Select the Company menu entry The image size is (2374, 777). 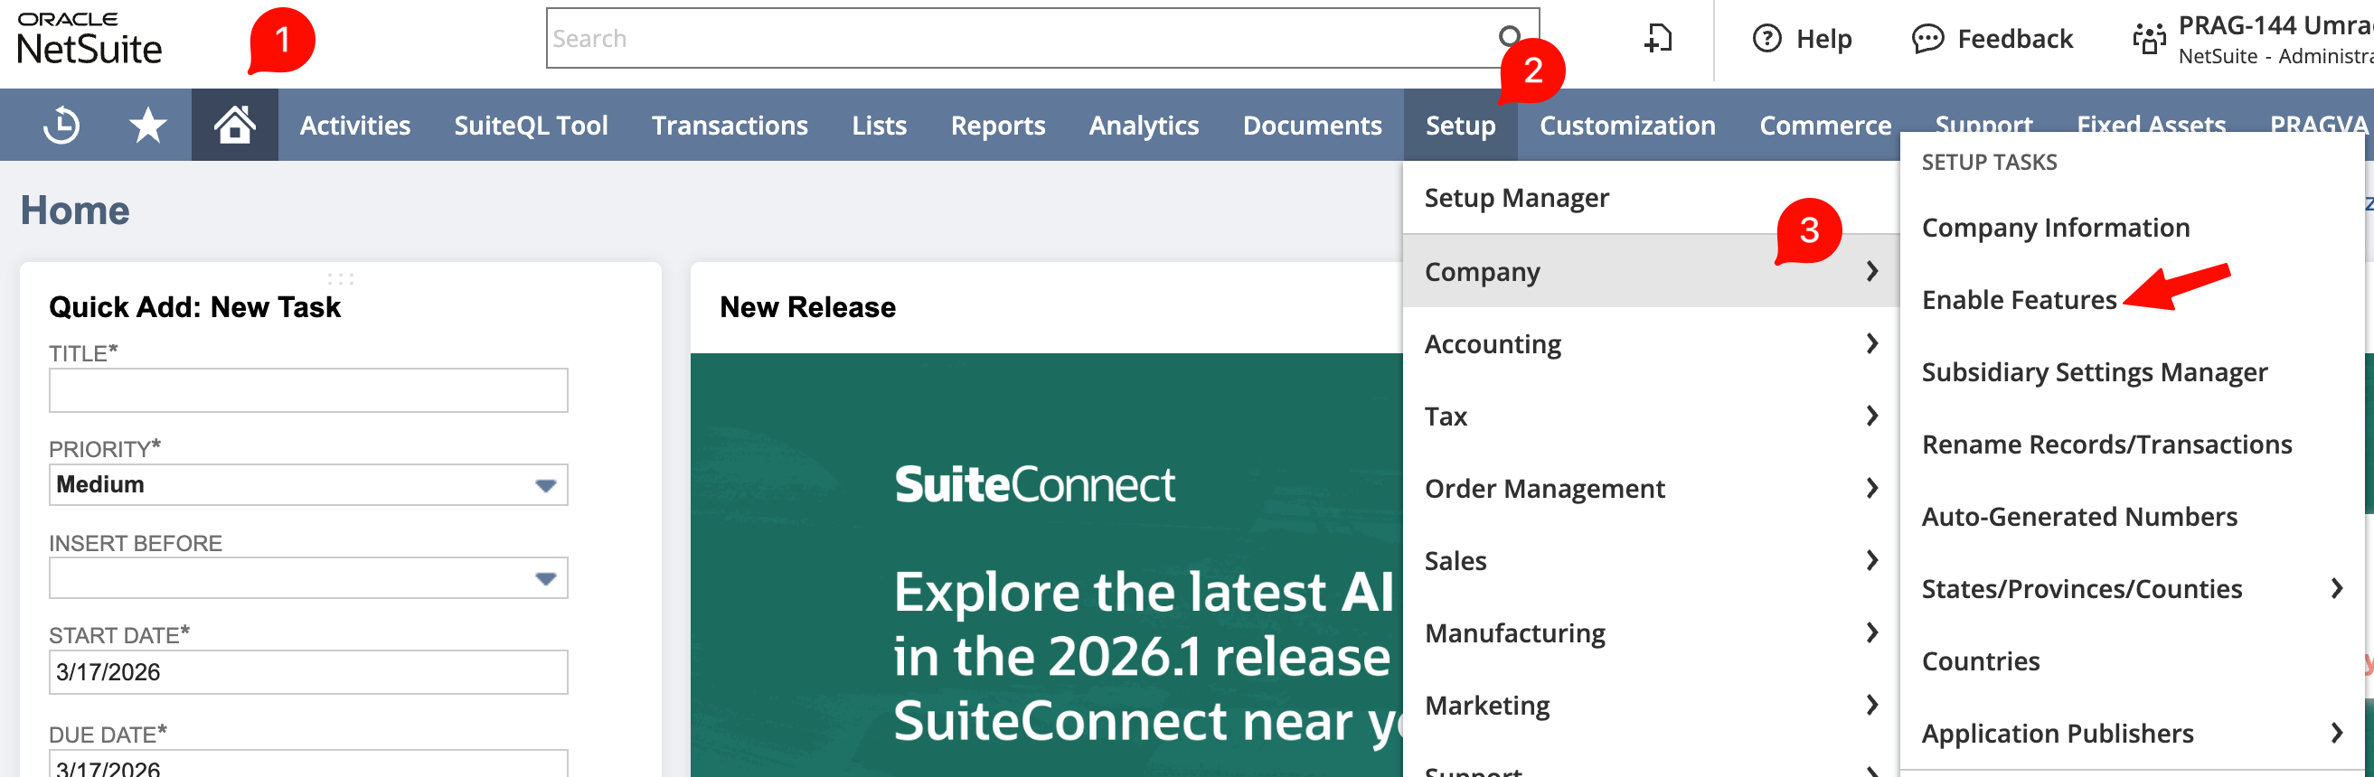(x=1651, y=271)
